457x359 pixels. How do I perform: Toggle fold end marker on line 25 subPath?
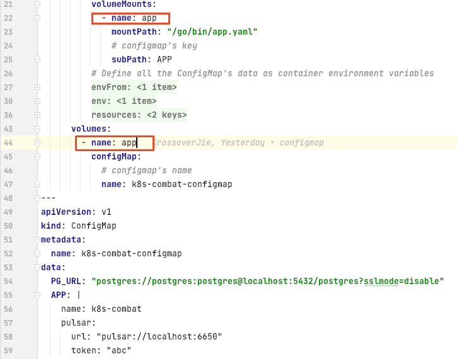click(37, 59)
